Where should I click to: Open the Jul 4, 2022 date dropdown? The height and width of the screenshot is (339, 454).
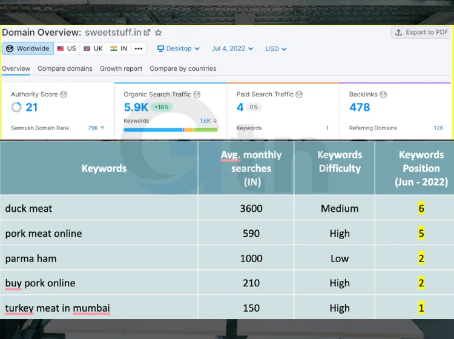pos(232,49)
